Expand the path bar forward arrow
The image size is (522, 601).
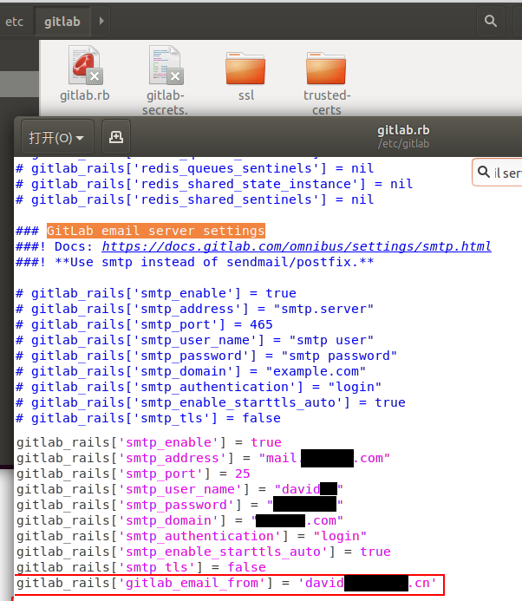(x=101, y=21)
